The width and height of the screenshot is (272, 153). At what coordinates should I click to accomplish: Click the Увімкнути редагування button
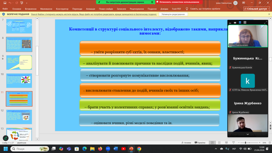click(x=173, y=14)
